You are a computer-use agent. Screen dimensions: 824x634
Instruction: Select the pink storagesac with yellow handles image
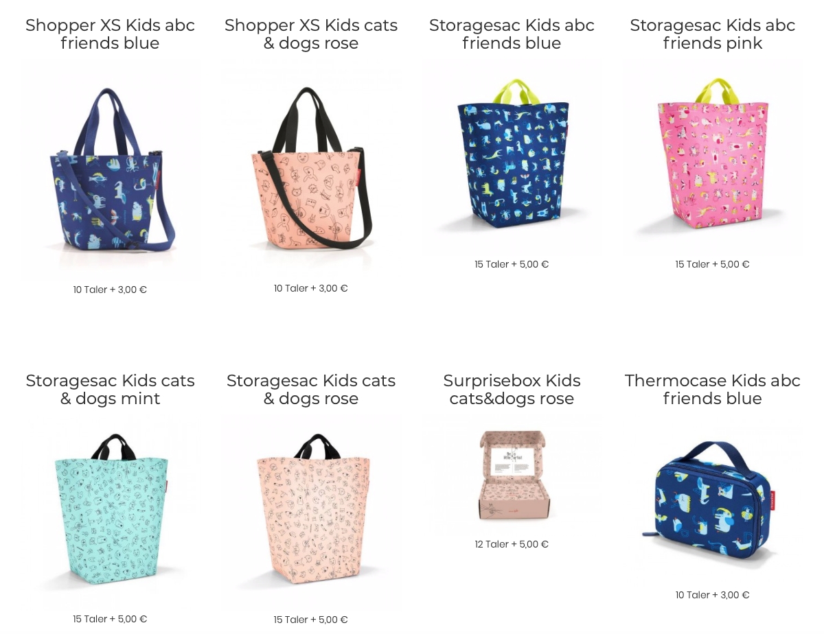click(712, 157)
